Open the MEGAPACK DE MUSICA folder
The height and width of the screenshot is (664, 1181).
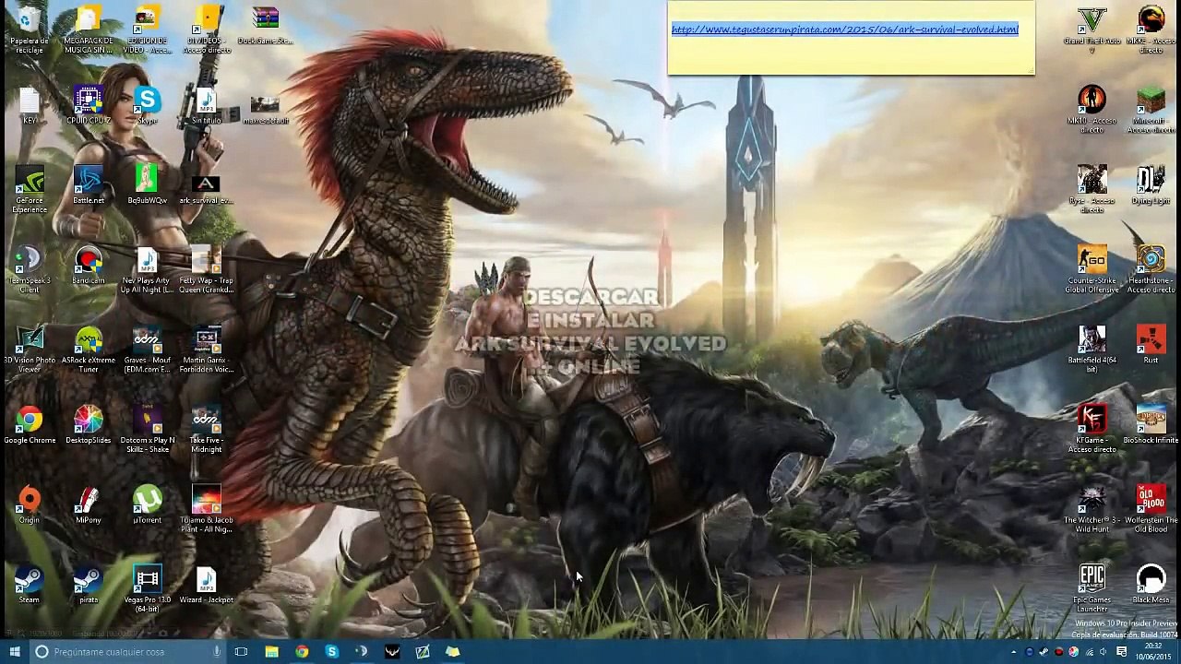89,30
